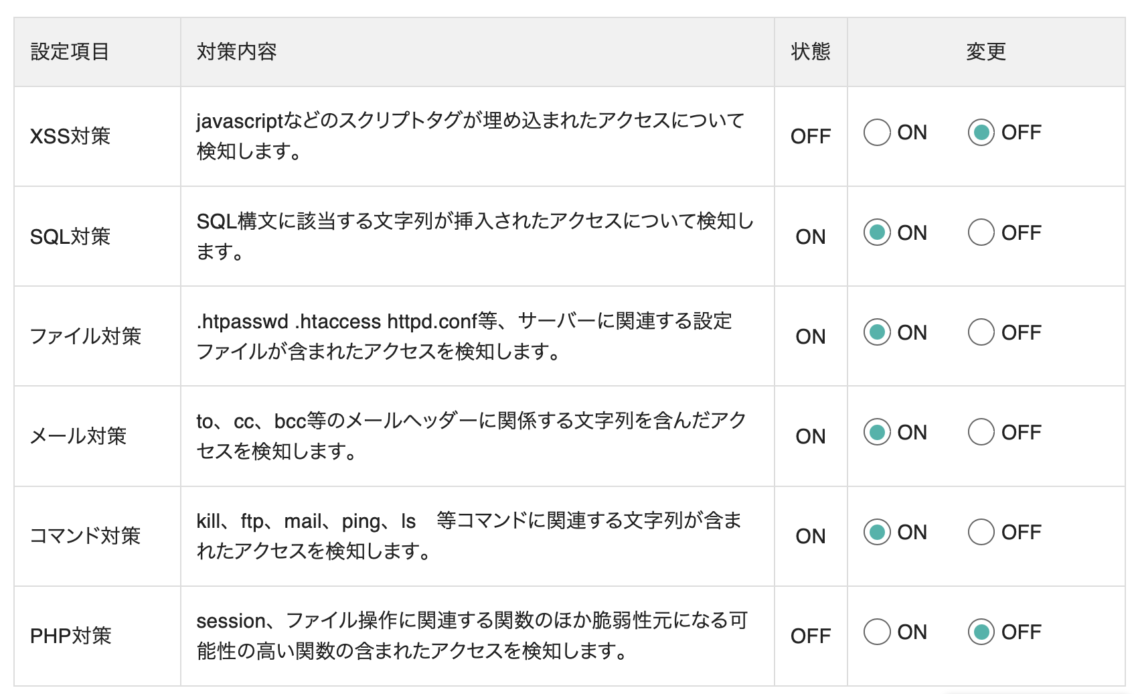Enable PHP対策 with ON radio
1134x694 pixels.
coord(877,632)
